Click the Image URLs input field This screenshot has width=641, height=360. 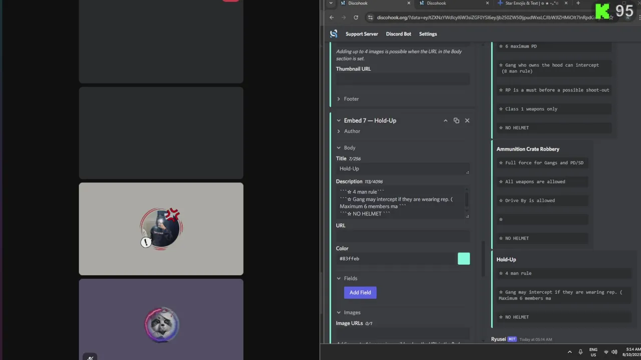click(x=403, y=334)
